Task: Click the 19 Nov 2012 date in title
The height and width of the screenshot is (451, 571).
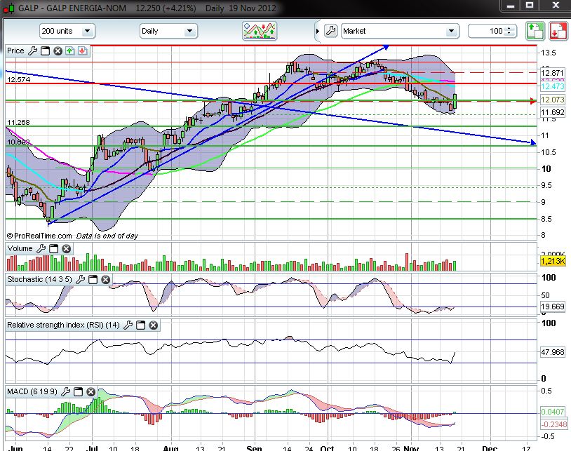Action: point(253,8)
